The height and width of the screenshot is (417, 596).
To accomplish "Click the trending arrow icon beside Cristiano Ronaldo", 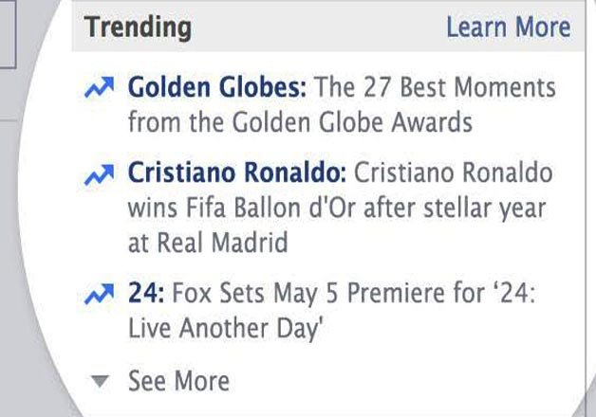I will (x=98, y=175).
